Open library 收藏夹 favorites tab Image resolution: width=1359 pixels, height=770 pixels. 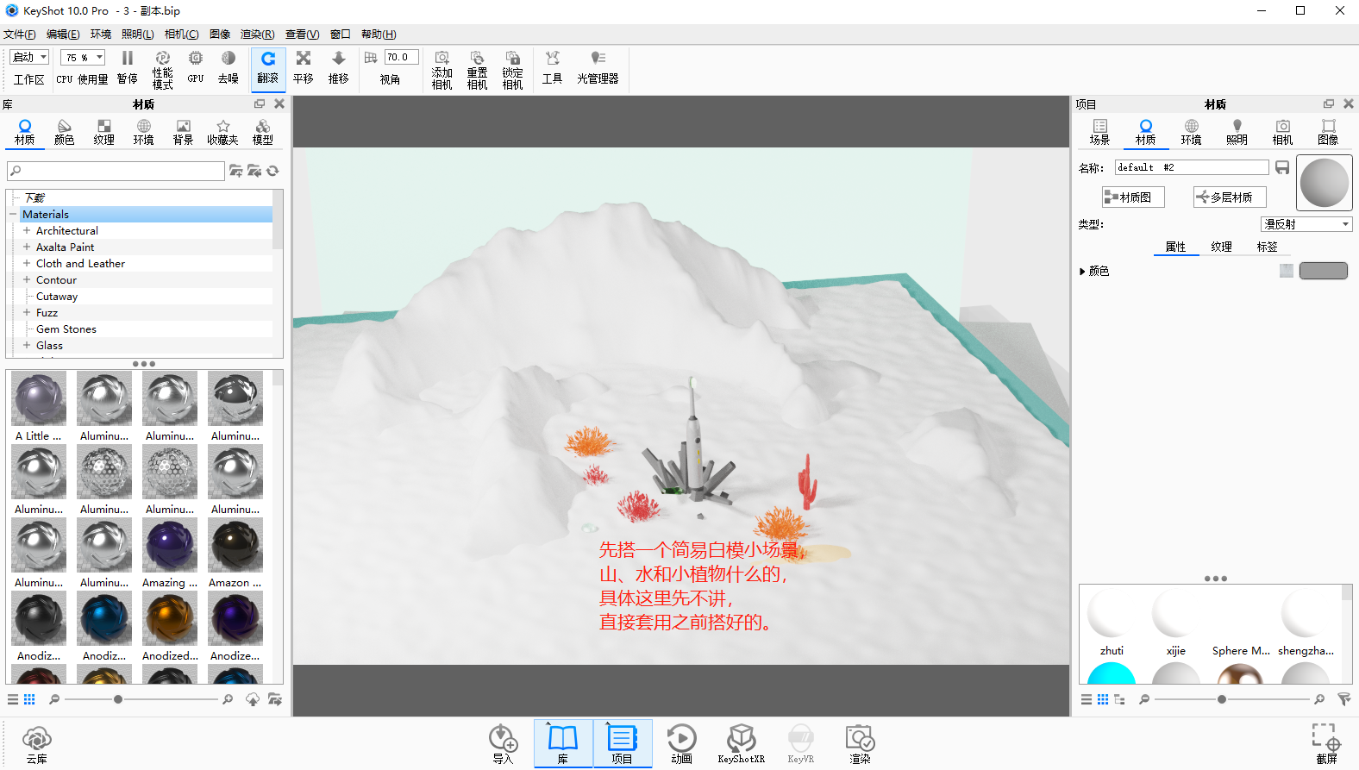pos(222,133)
